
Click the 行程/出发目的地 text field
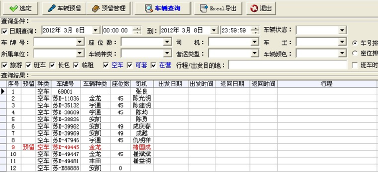(x=288, y=65)
